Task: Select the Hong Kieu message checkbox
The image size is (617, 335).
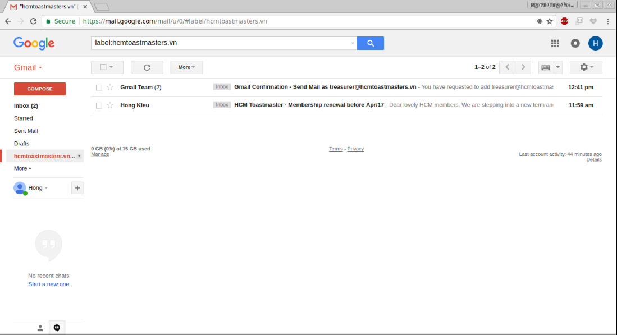Action: click(99, 105)
